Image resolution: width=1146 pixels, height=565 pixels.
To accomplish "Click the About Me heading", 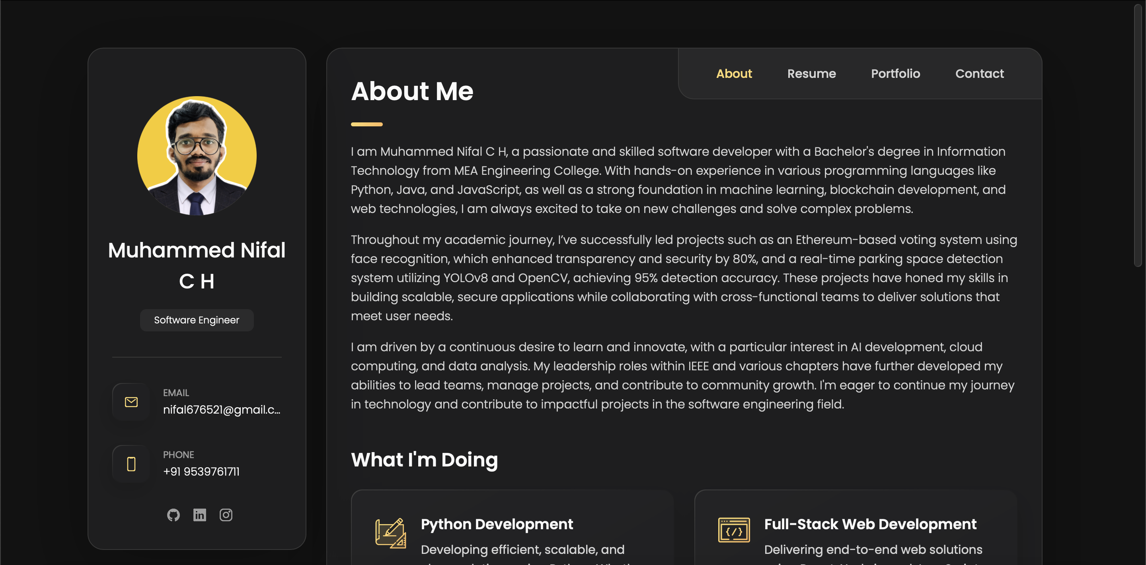I will coord(412,91).
